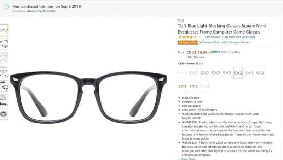Click the main black glasses product image
Image resolution: width=283 pixels, height=160 pixels.
[x=88, y=97]
